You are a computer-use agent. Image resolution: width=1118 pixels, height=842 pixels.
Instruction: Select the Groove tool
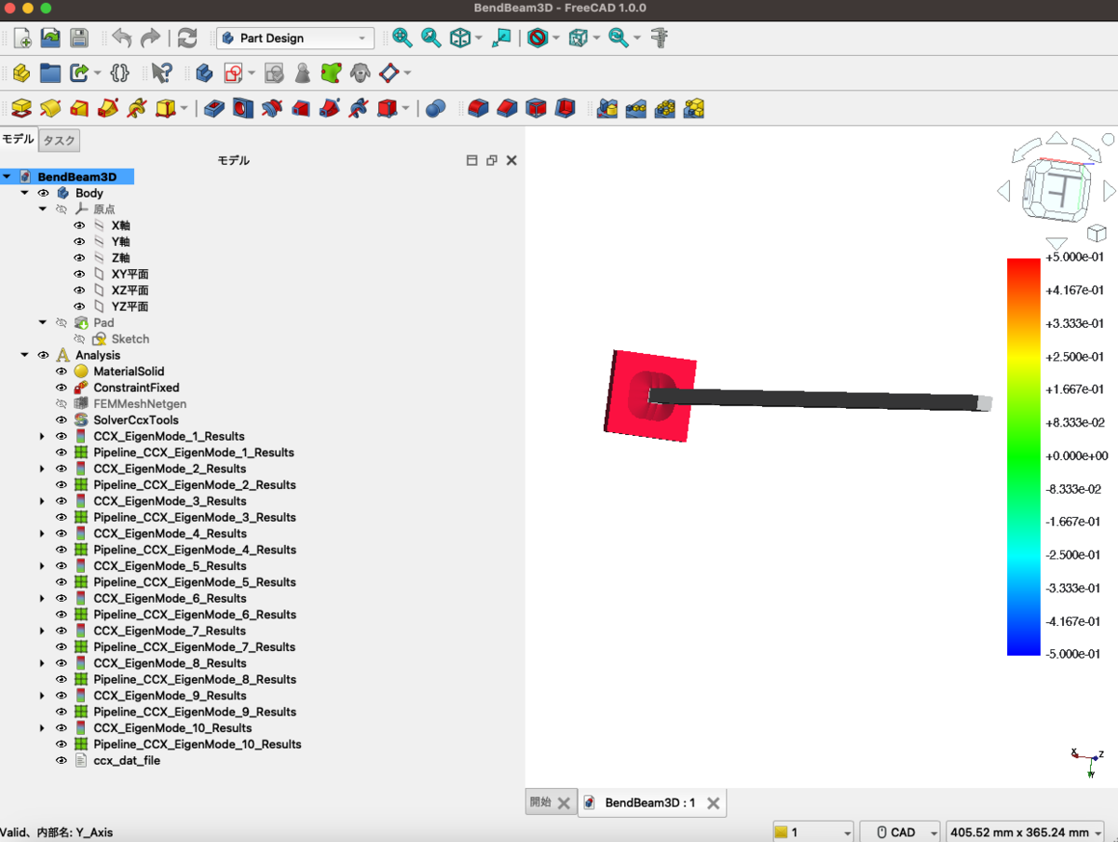coord(271,108)
